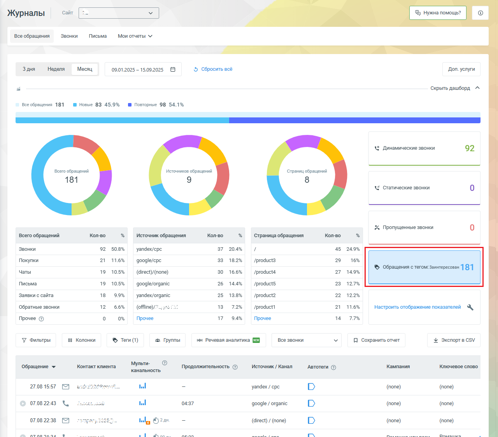Click the /product3 page row

coord(307,260)
